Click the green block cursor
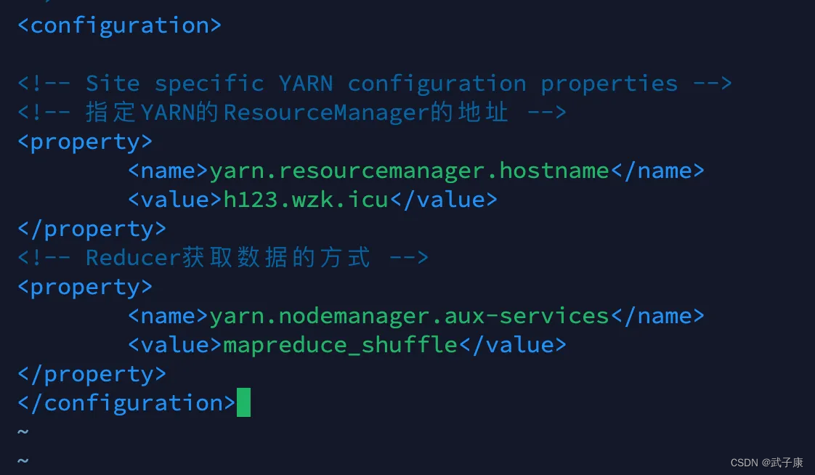815x475 pixels. [243, 403]
